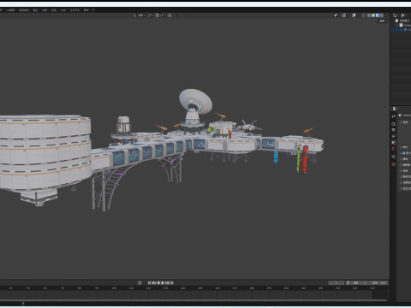The height and width of the screenshot is (308, 411).
Task: Open the properties editor type selector
Action: (x=395, y=109)
